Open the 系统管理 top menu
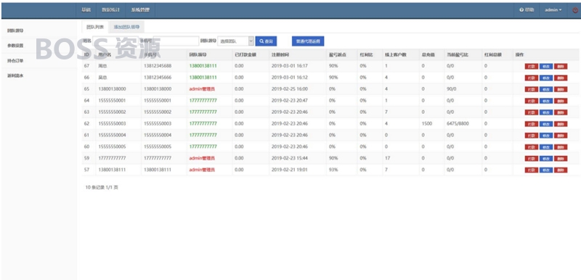The image size is (581, 280). [140, 10]
